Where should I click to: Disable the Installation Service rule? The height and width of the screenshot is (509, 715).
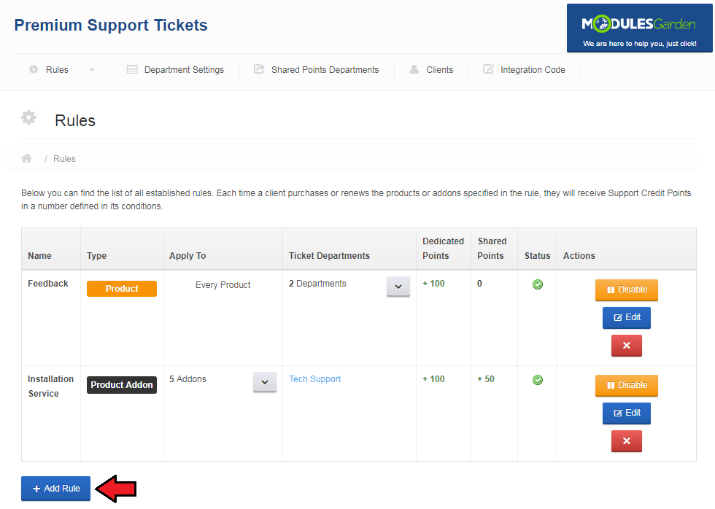coord(626,385)
